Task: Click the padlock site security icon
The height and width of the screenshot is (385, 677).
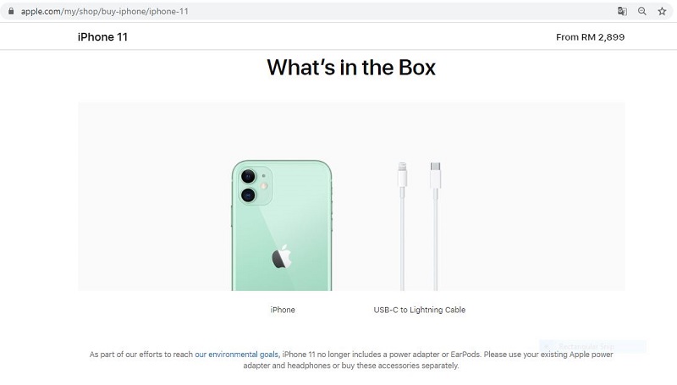Action: click(x=11, y=11)
